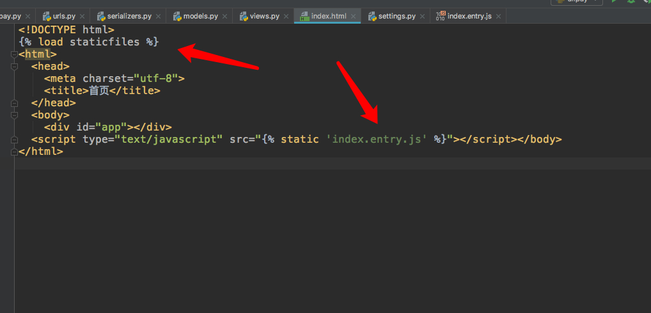Click the closing </script> tag

point(488,140)
